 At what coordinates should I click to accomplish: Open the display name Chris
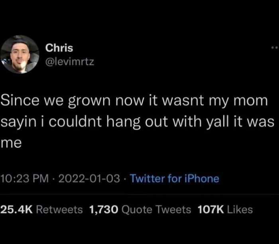tap(59, 48)
